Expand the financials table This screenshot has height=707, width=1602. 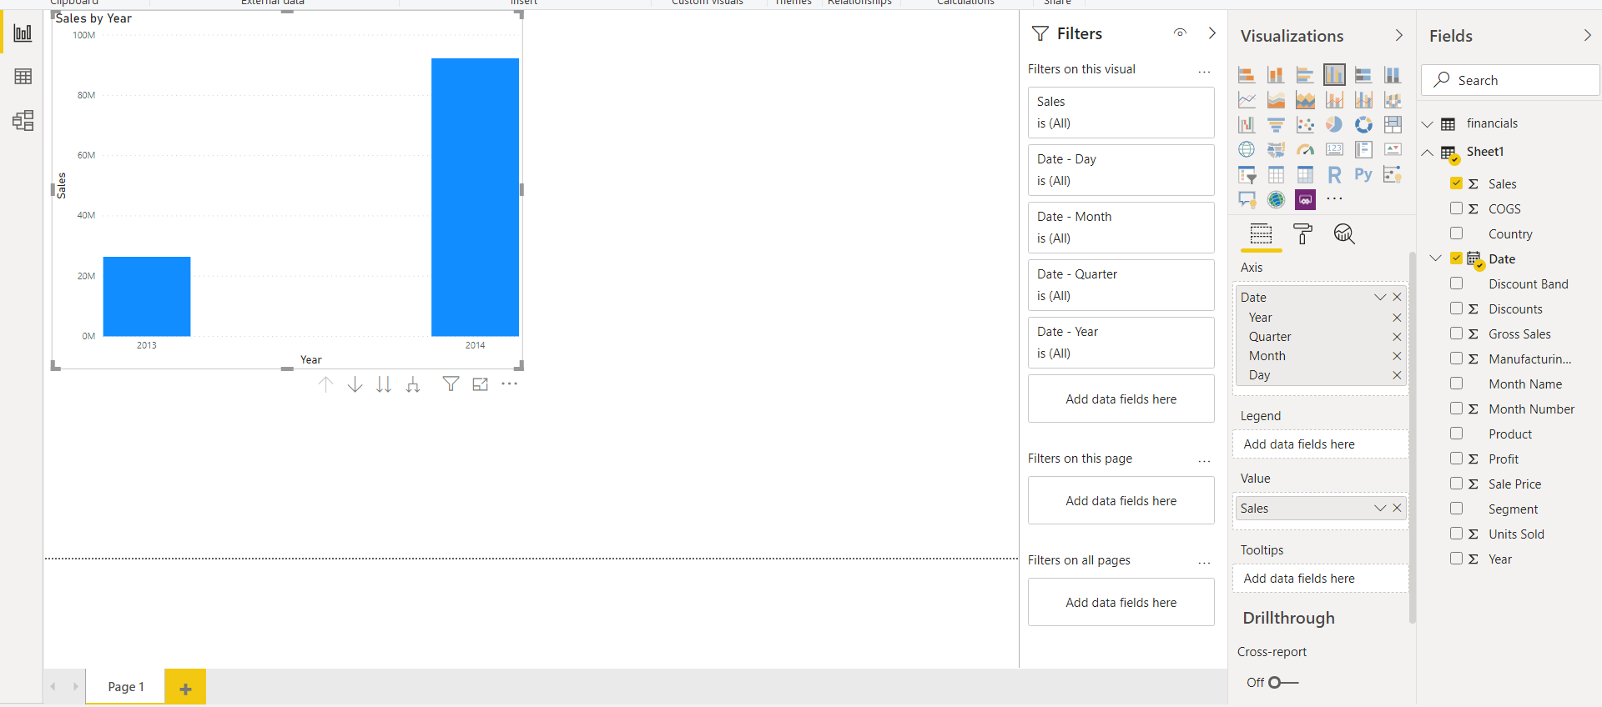click(1428, 124)
